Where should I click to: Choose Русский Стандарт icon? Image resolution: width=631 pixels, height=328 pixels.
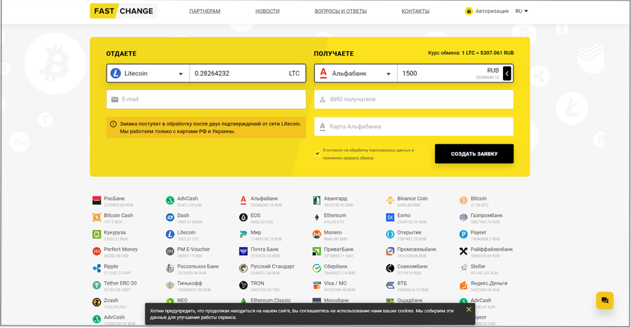coord(243,268)
